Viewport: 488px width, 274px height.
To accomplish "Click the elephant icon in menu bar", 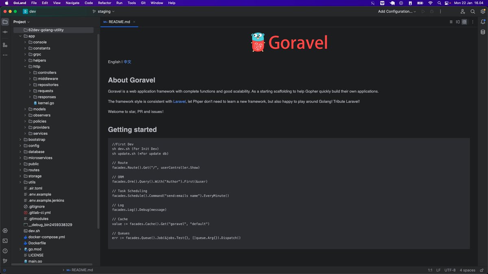I will coord(392,3).
